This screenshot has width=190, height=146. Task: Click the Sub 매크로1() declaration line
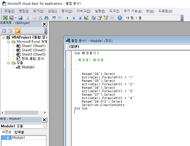point(86,53)
